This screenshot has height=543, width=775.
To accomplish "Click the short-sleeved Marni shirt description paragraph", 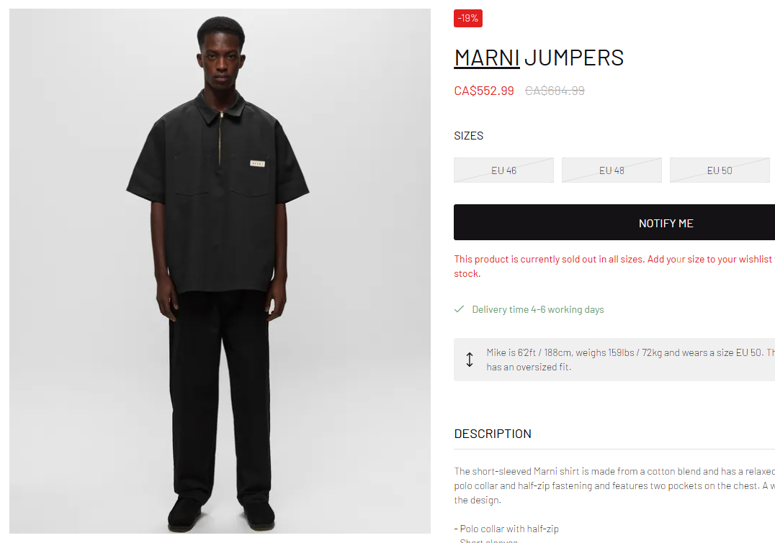I will click(614, 485).
